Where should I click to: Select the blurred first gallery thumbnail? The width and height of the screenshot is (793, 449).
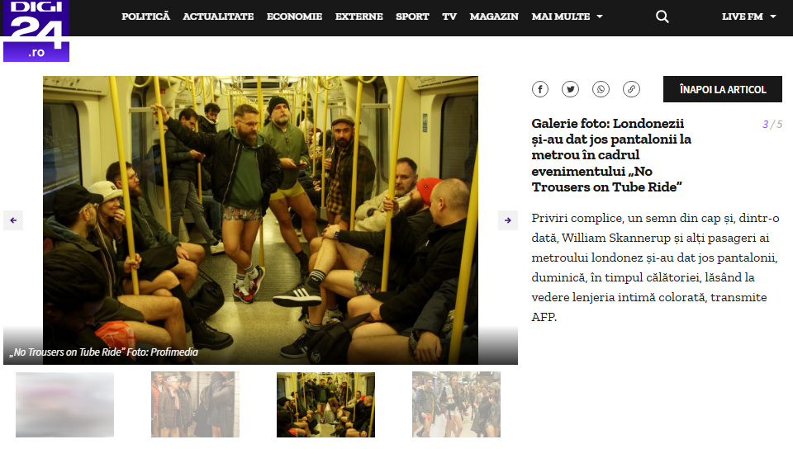pos(64,404)
